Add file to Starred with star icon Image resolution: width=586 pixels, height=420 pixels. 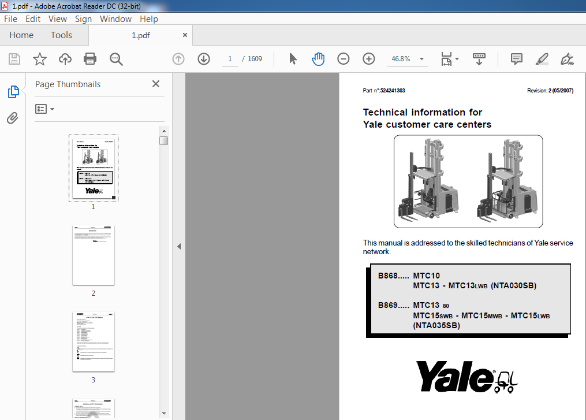pos(40,59)
